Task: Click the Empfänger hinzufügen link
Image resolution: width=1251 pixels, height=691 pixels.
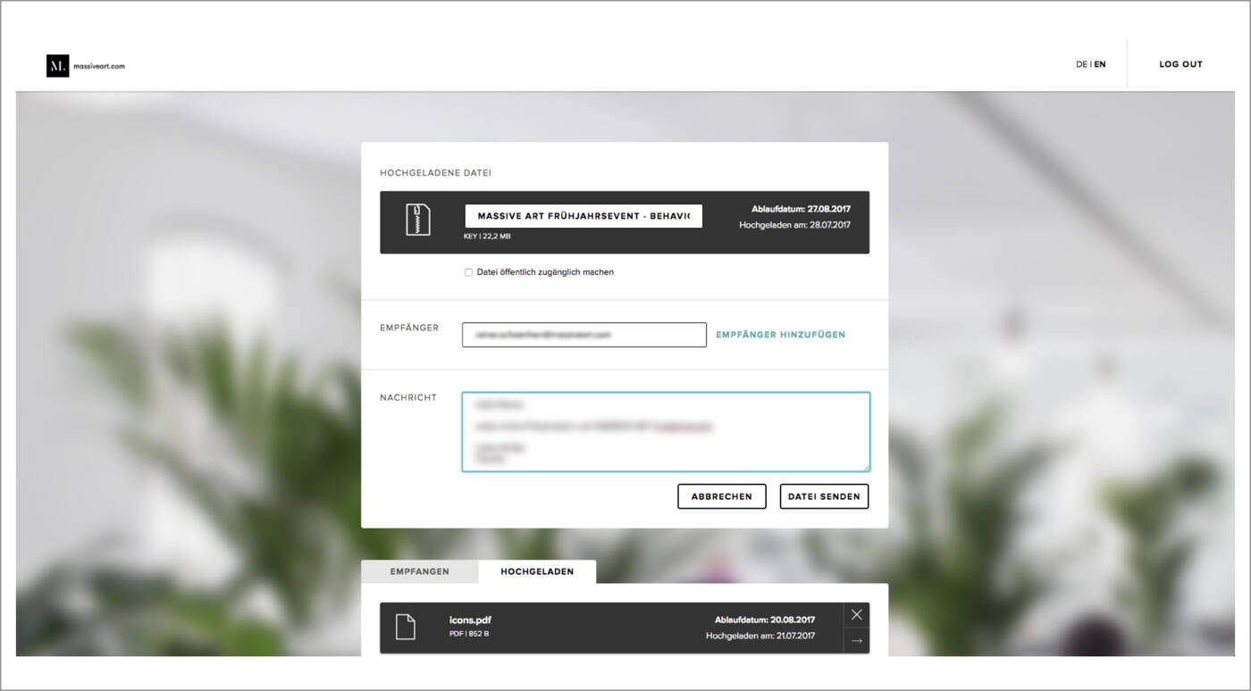Action: (780, 335)
